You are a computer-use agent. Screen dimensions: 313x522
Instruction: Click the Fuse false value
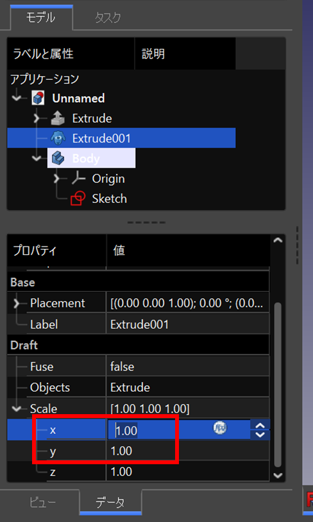187,367
